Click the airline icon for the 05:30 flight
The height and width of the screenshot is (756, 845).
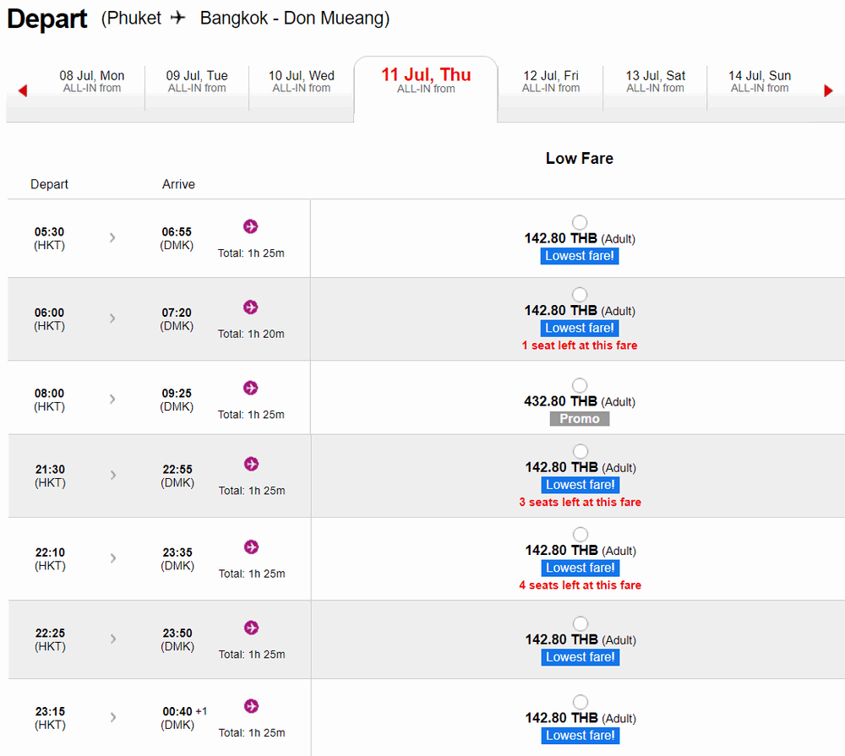[250, 226]
